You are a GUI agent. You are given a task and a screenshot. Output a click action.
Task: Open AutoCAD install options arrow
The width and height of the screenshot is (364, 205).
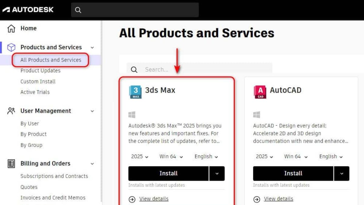[342, 173]
